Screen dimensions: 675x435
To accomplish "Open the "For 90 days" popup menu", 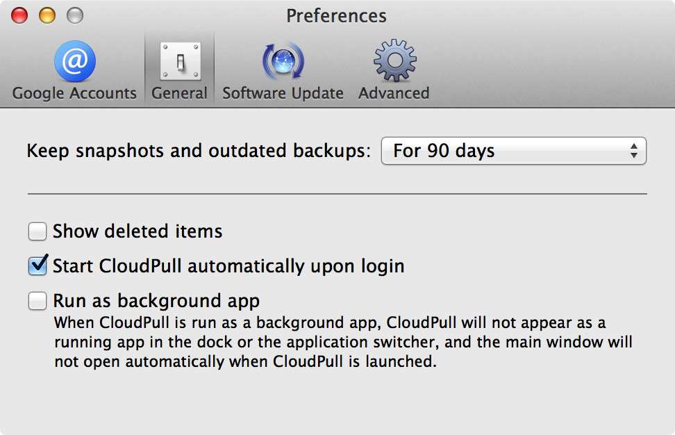I will [x=514, y=151].
